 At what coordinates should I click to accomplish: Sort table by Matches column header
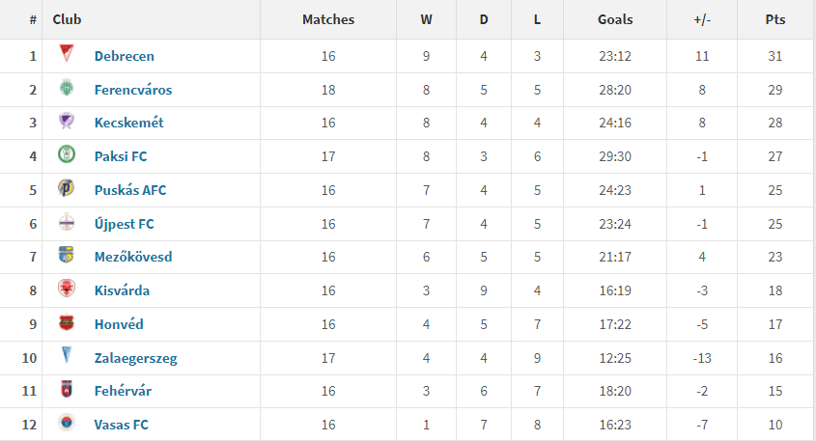[328, 19]
